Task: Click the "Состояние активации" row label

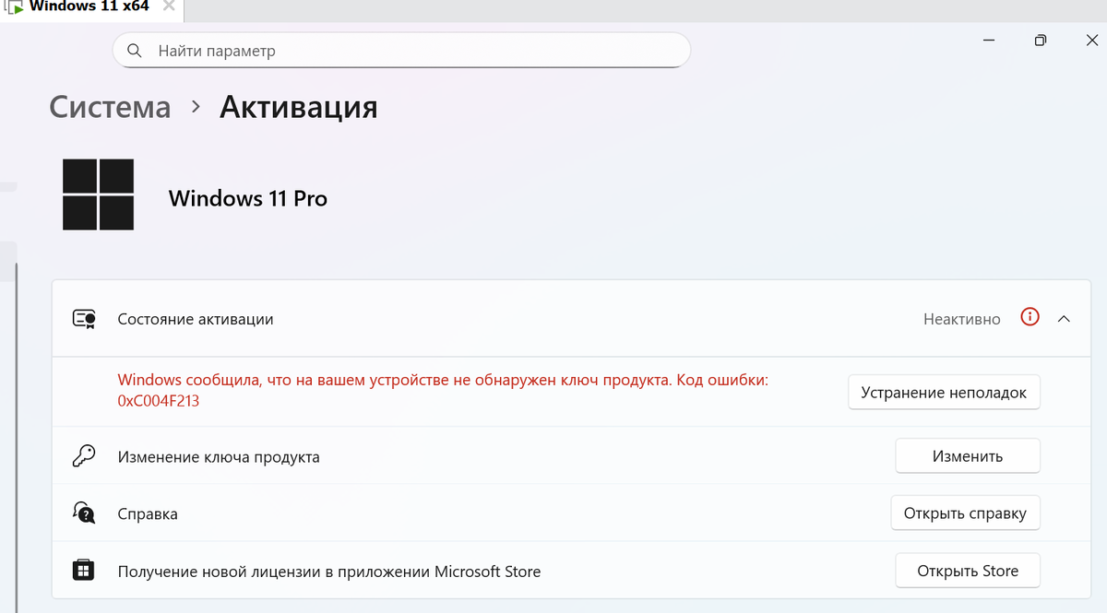Action: click(196, 319)
